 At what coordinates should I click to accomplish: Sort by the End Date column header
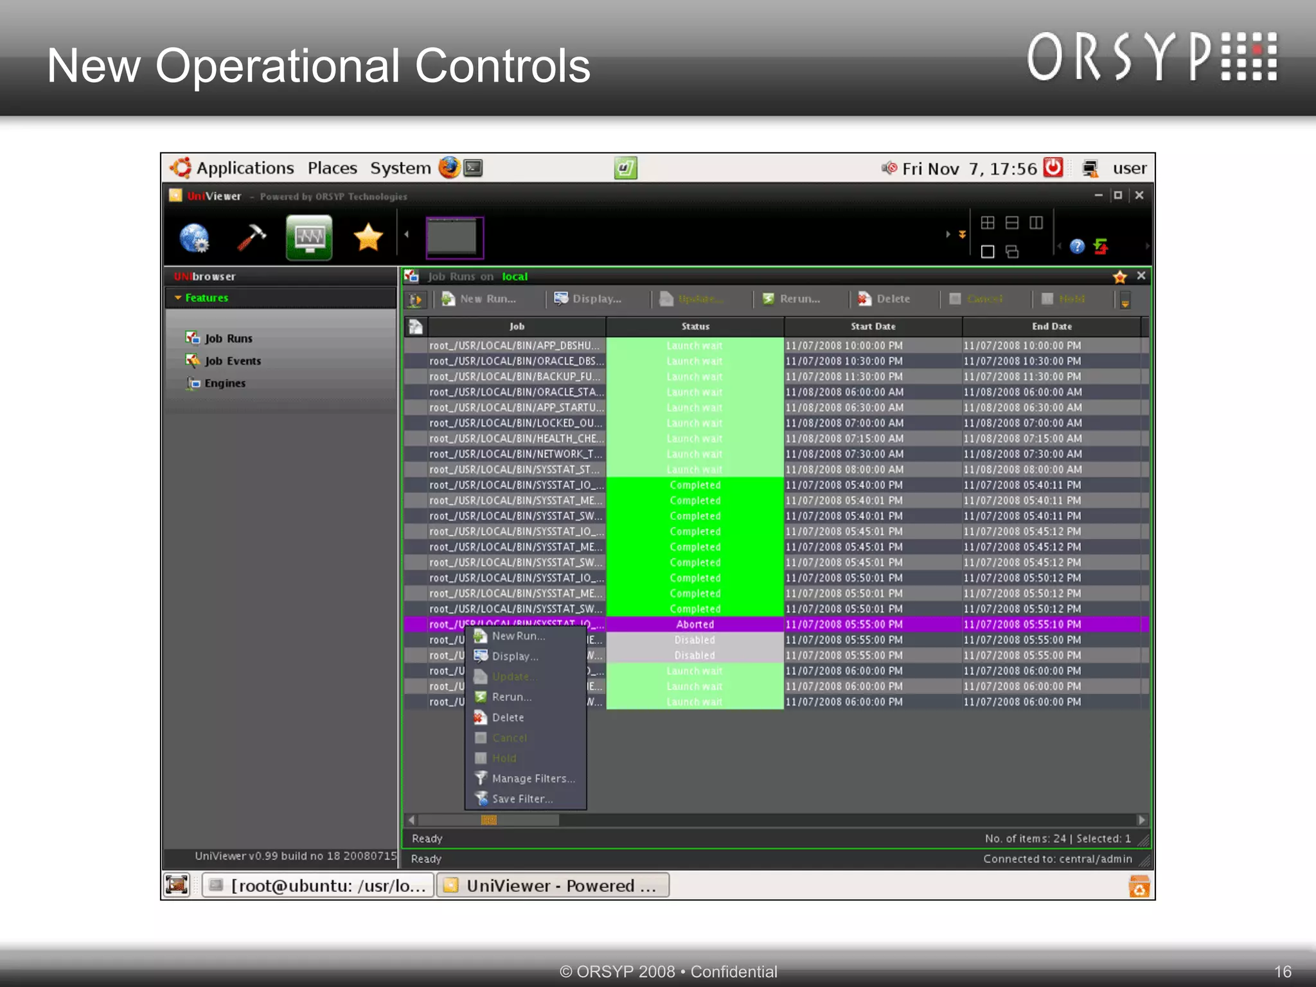pos(1052,326)
